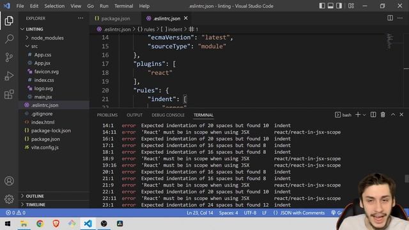The width and height of the screenshot is (409, 230).
Task: Toggle bottom panel layout icon
Action: 330,6
